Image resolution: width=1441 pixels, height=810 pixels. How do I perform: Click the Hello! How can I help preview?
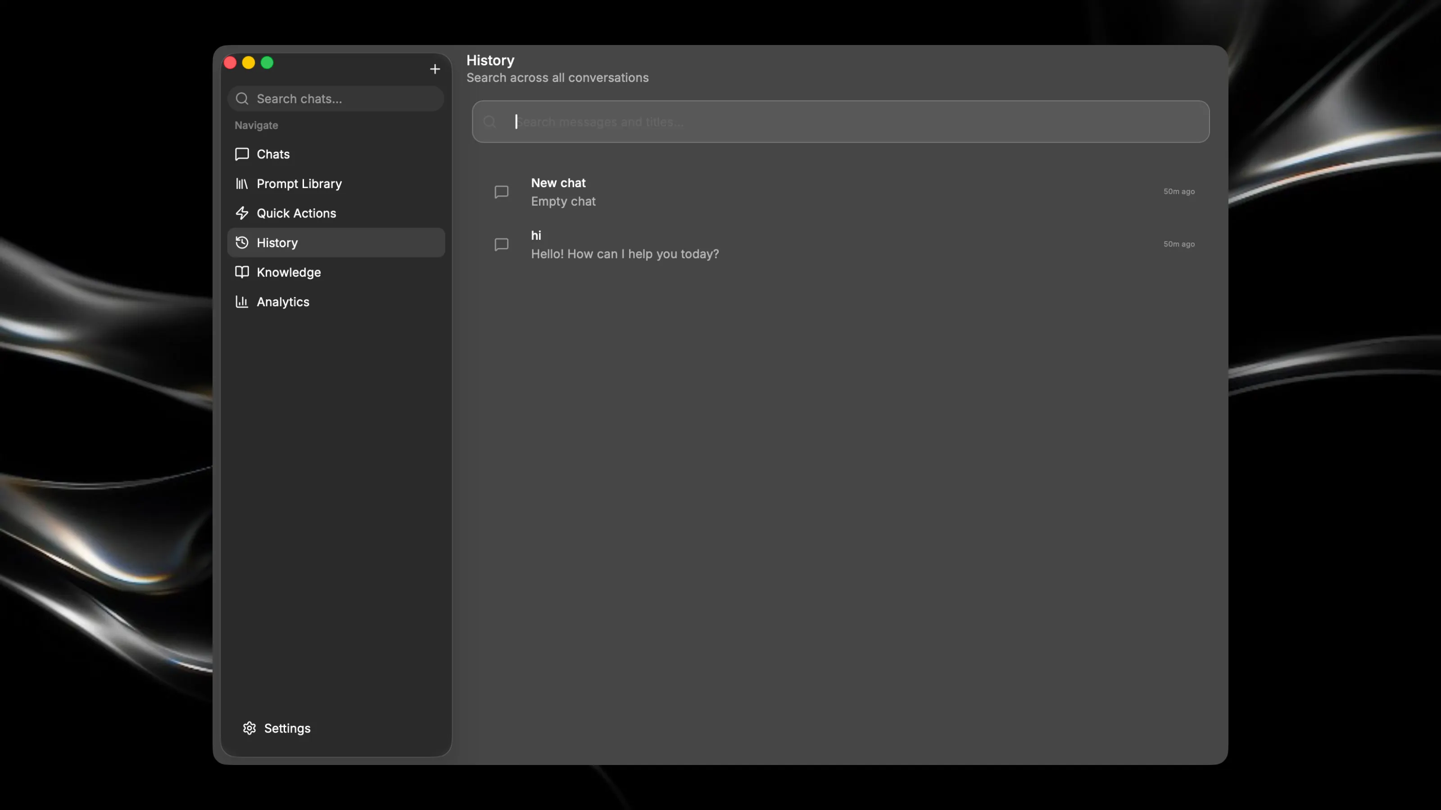pyautogui.click(x=625, y=254)
